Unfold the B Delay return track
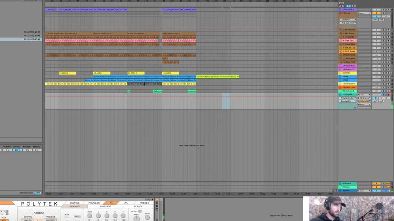 tap(341, 187)
